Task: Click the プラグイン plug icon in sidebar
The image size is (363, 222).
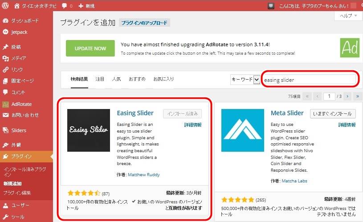Action: click(x=5, y=157)
